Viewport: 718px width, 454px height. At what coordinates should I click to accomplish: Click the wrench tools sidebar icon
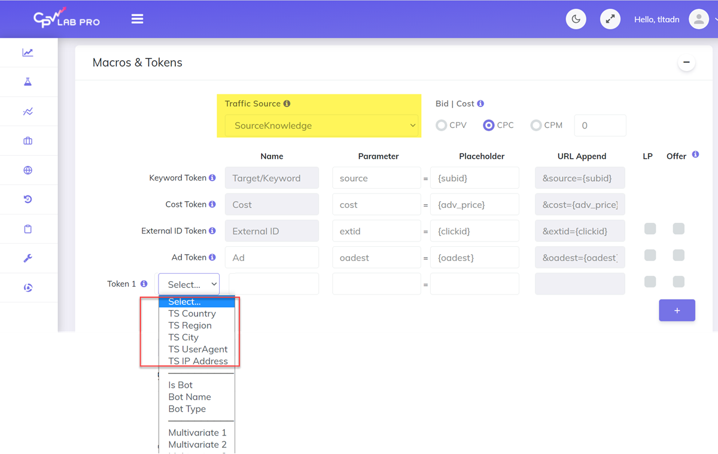click(28, 259)
